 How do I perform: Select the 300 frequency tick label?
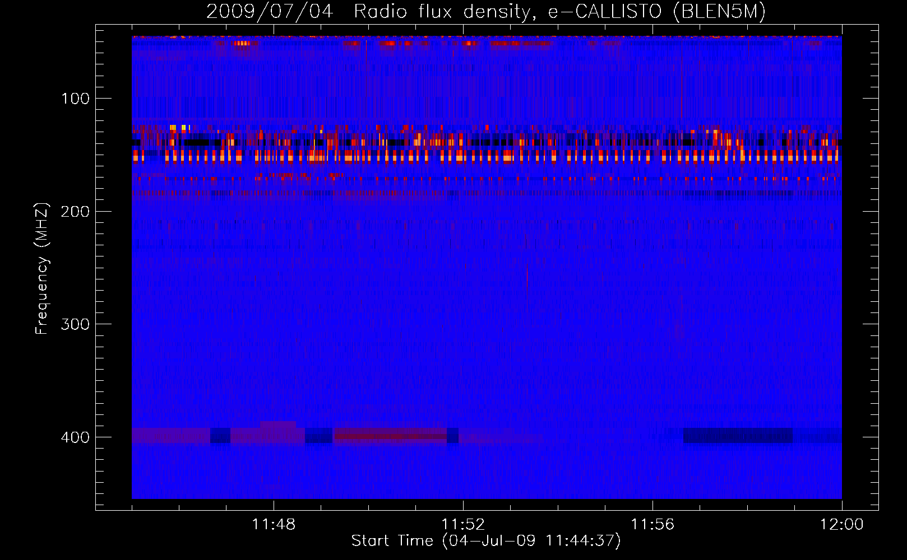click(75, 325)
